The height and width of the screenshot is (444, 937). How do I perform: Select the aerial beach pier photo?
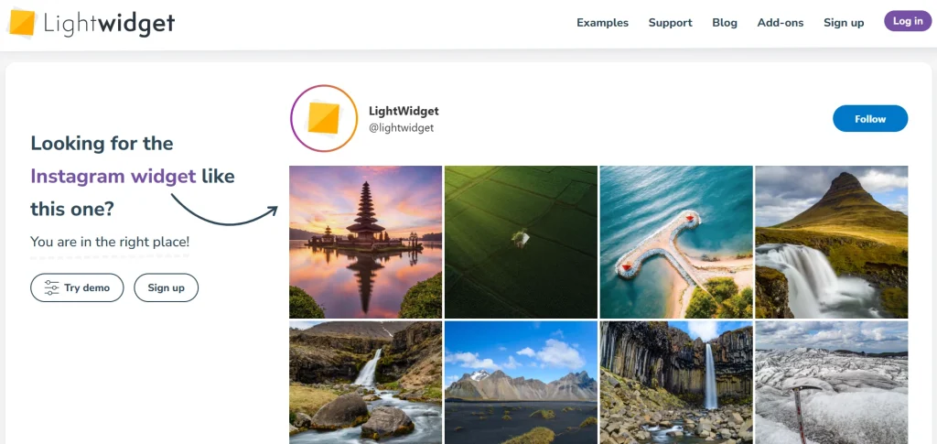pyautogui.click(x=675, y=242)
